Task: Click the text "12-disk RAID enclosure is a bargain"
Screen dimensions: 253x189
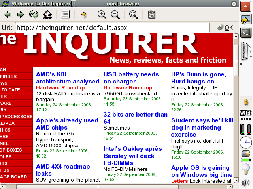Action: pyautogui.click(x=68, y=96)
